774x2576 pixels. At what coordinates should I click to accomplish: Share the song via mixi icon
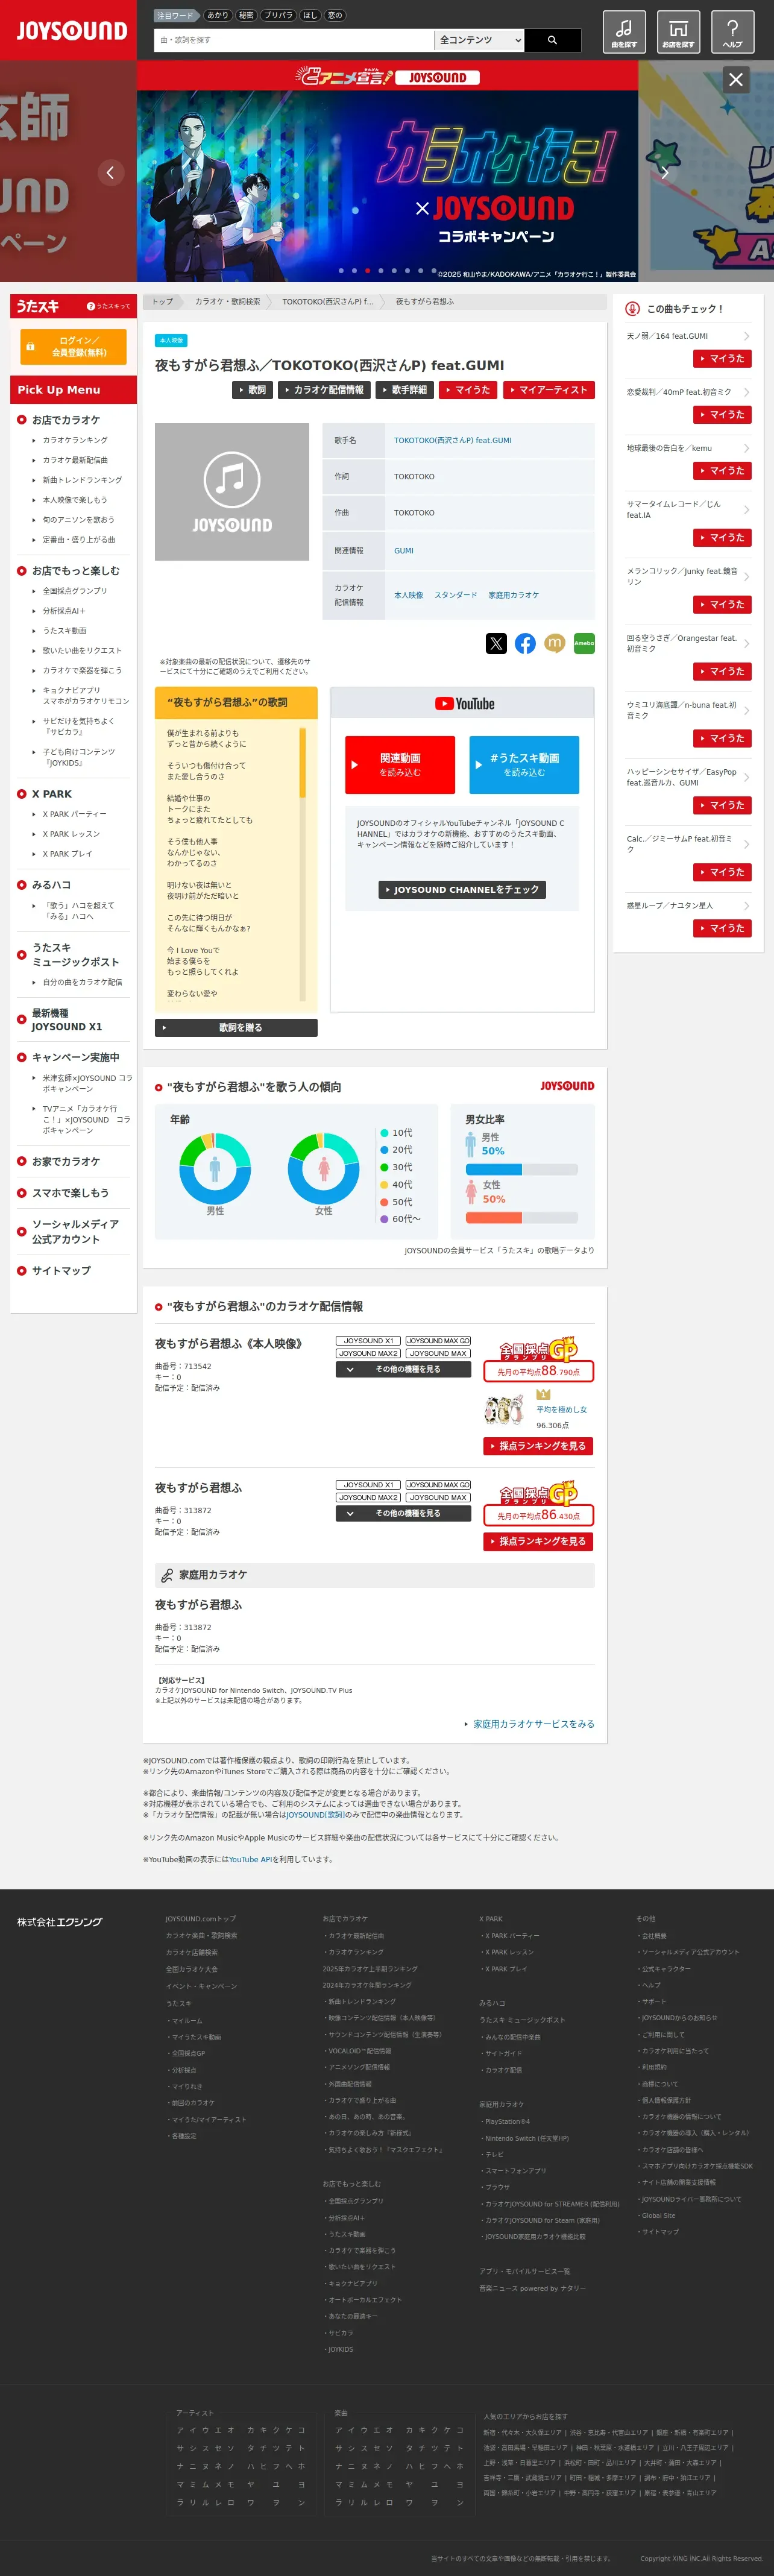click(555, 643)
